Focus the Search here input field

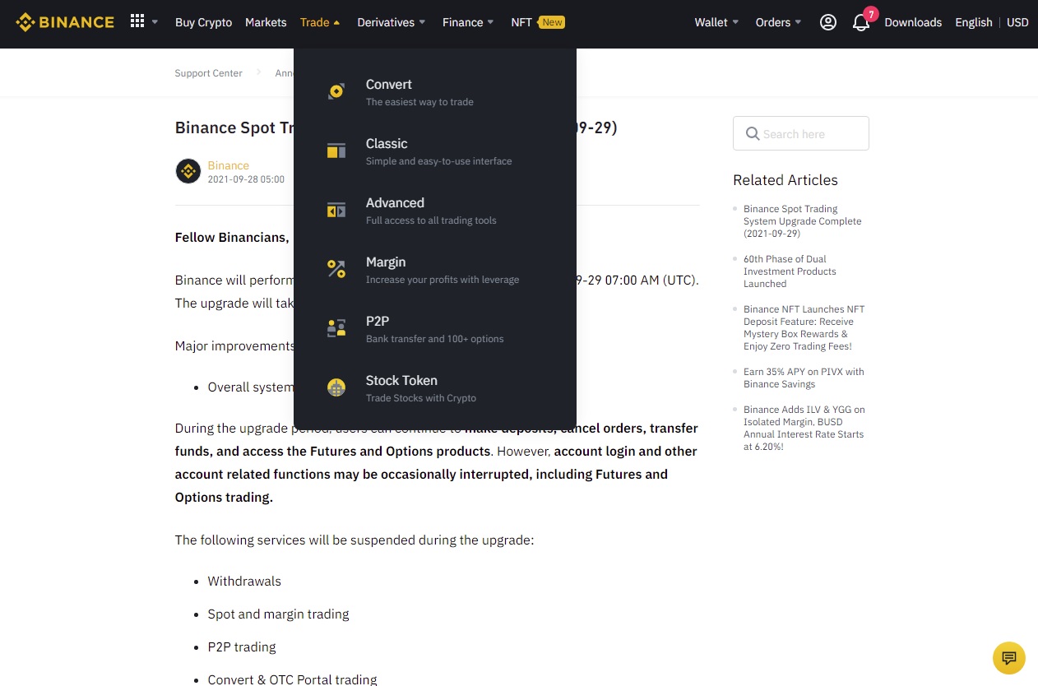coord(800,133)
